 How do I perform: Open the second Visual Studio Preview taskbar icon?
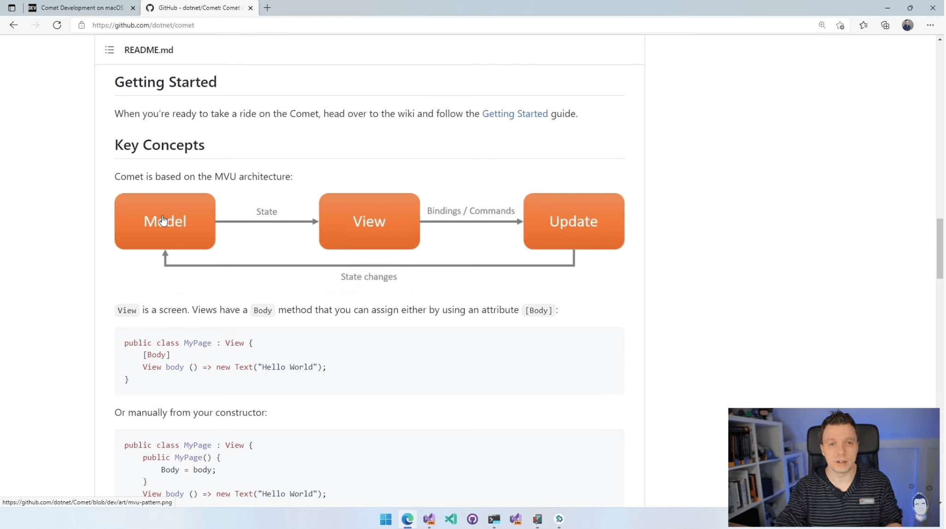(516, 519)
